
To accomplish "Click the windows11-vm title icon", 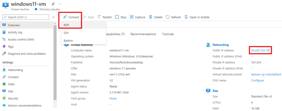I will pyautogui.click(x=6, y=5).
